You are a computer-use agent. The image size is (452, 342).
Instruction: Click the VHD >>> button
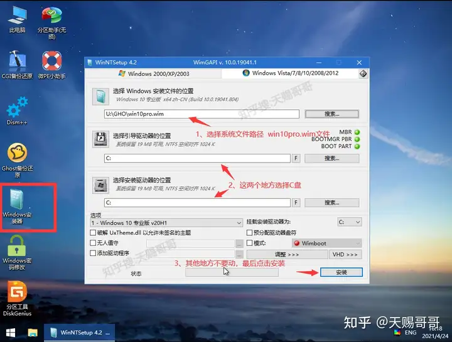[345, 254]
